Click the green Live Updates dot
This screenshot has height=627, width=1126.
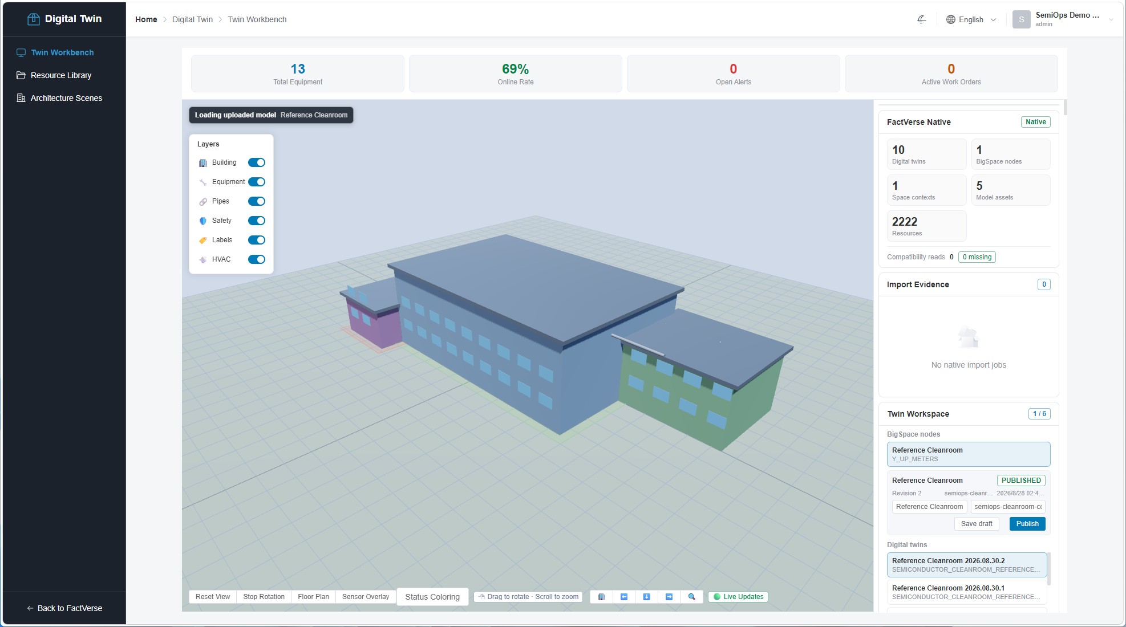(717, 597)
